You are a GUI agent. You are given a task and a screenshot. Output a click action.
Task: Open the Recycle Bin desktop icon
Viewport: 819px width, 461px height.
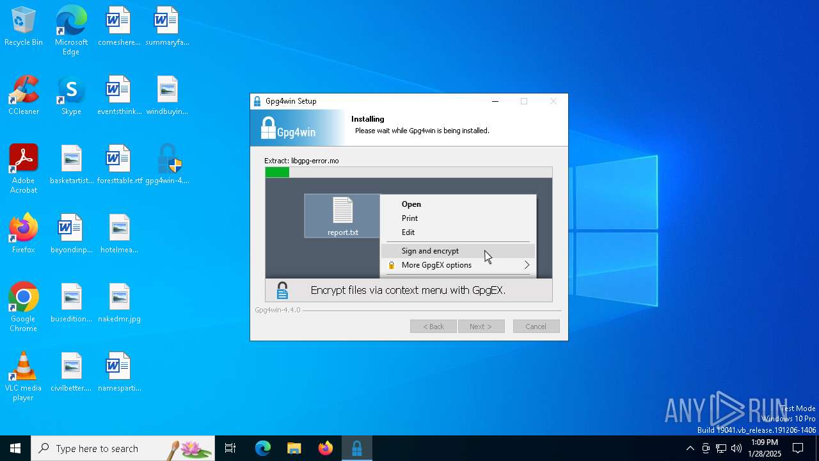click(24, 27)
